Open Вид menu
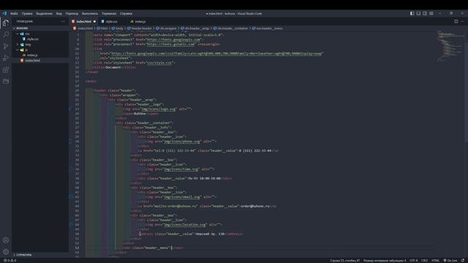The width and height of the screenshot is (468, 263). pos(59,13)
